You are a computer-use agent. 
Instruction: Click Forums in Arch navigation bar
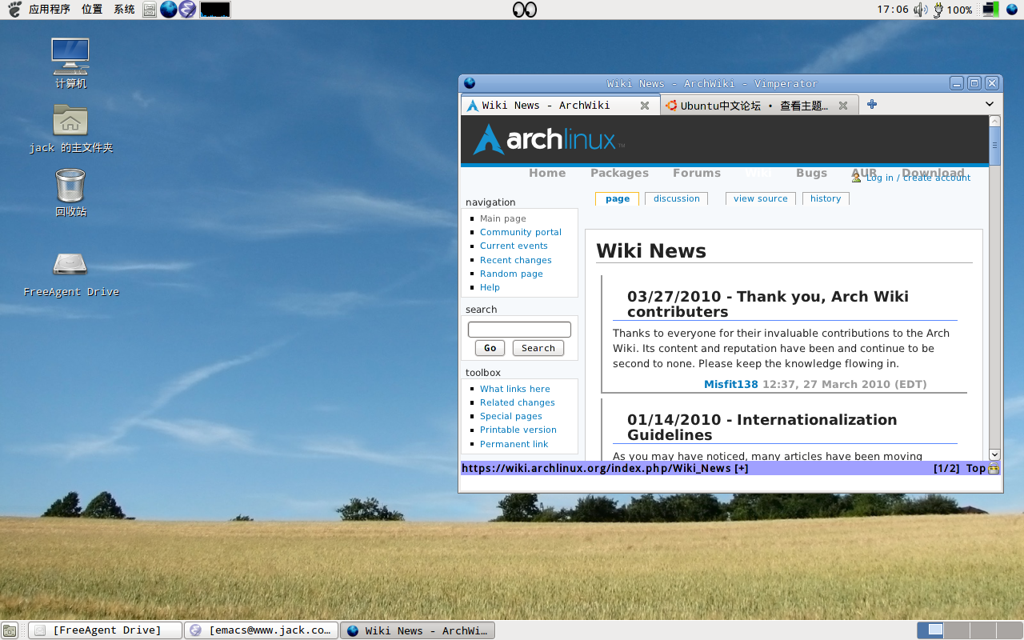pos(697,173)
